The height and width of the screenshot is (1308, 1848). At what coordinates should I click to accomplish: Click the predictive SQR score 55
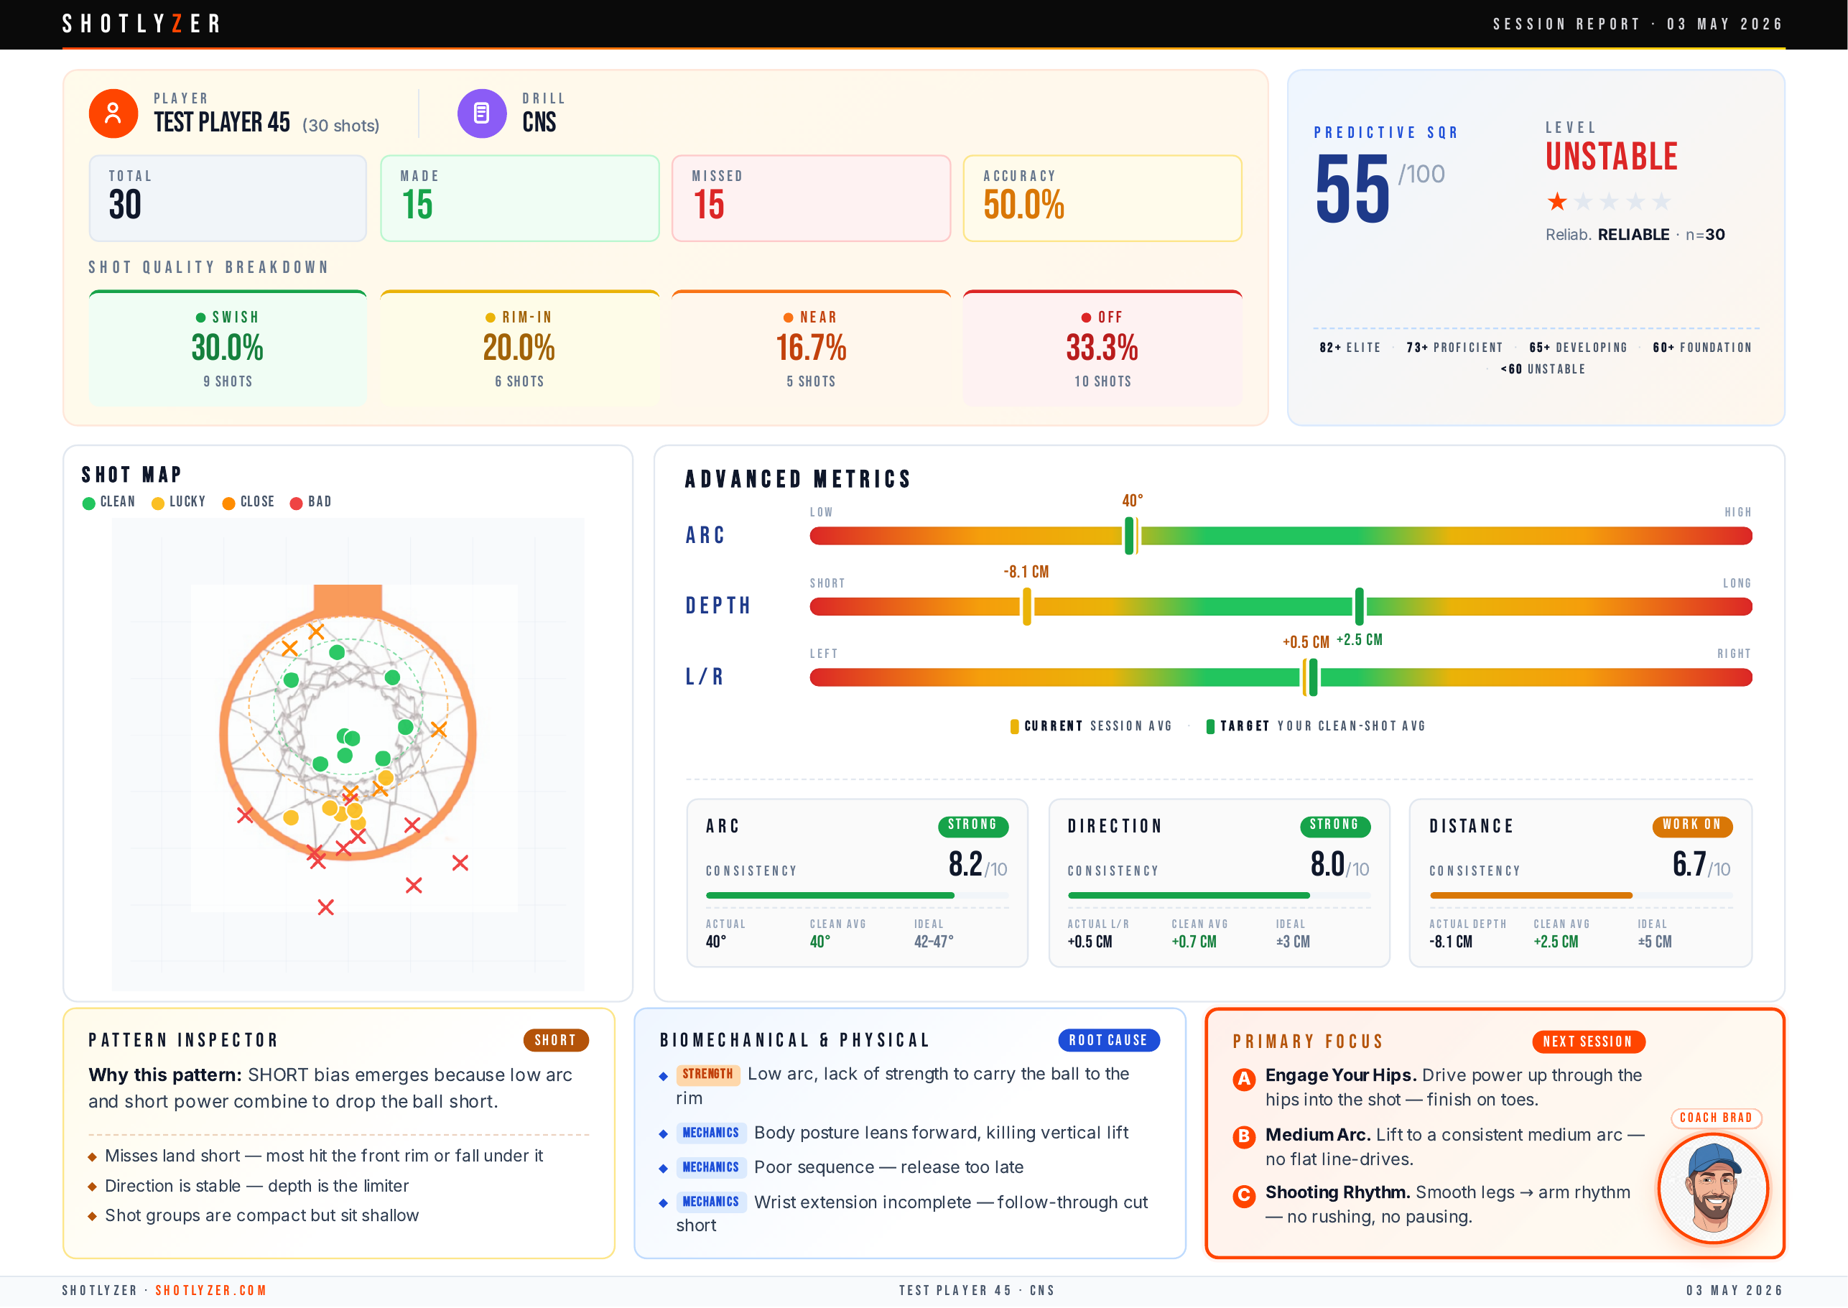(x=1353, y=190)
